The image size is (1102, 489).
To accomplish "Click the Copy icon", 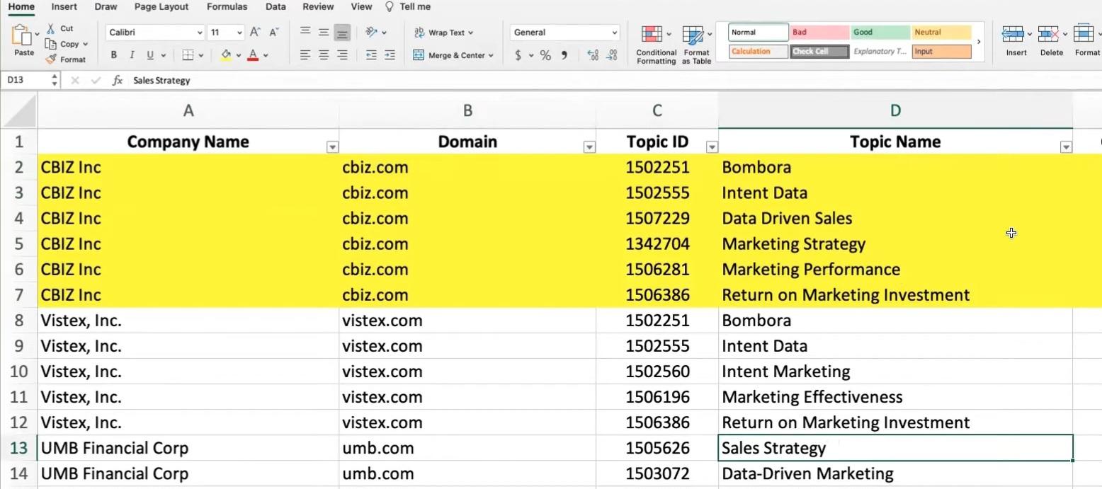I will point(50,44).
